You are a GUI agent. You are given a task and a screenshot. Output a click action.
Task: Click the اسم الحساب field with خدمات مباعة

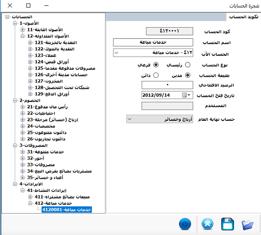click(x=153, y=42)
